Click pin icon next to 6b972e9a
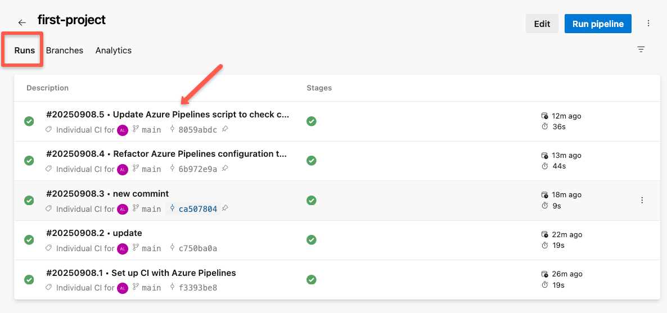This screenshot has height=313, width=667. coord(225,169)
